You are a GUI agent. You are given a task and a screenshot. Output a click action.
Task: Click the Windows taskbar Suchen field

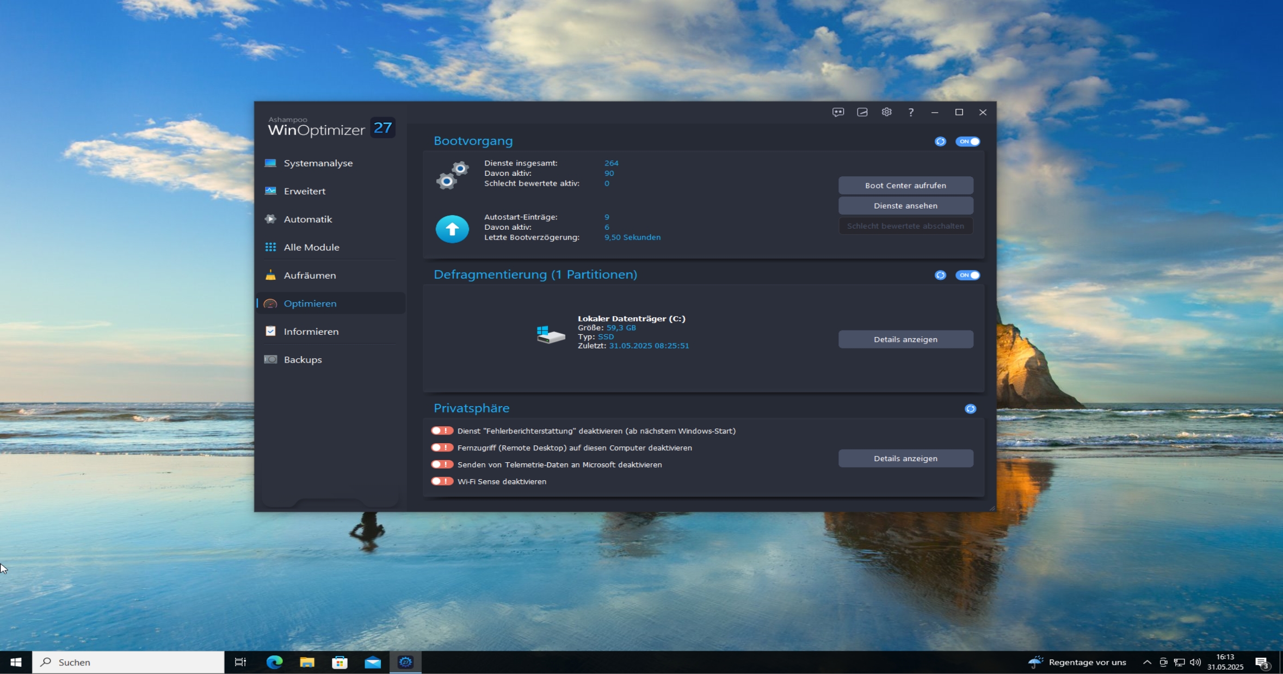(x=128, y=663)
